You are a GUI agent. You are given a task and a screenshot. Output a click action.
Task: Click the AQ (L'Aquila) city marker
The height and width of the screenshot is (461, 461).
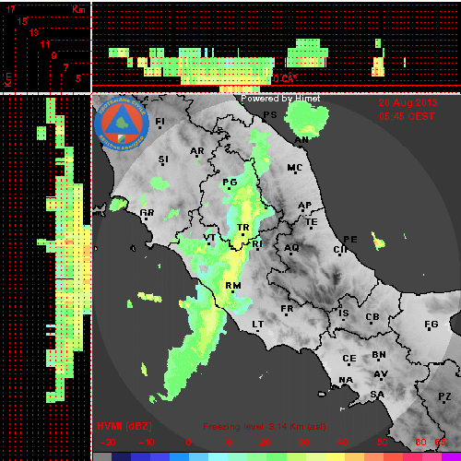click(291, 254)
